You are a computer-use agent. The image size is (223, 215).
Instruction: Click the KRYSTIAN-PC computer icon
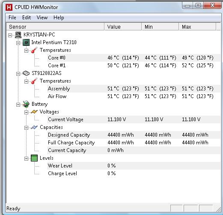[18, 35]
